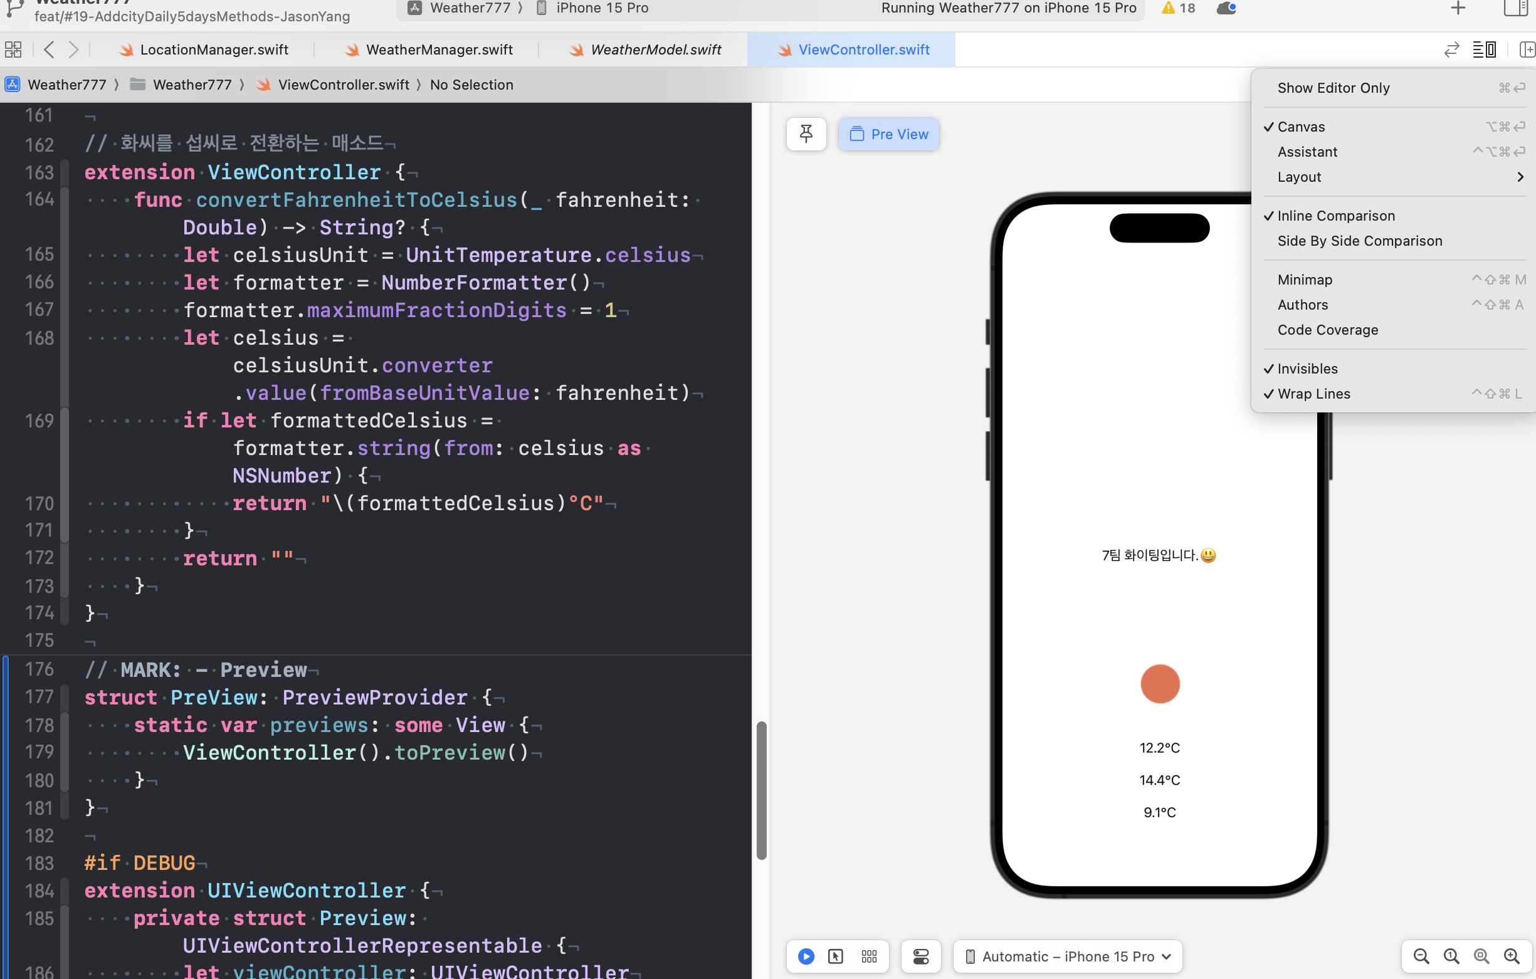Zoom out the canvas preview

coord(1421,955)
